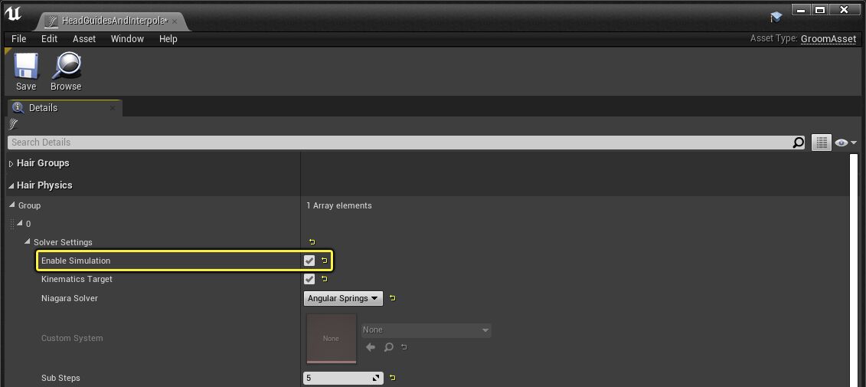Viewport: 866px width, 387px height.
Task: Open the Niagara Solver Angular Springs dropdown
Action: tap(343, 299)
